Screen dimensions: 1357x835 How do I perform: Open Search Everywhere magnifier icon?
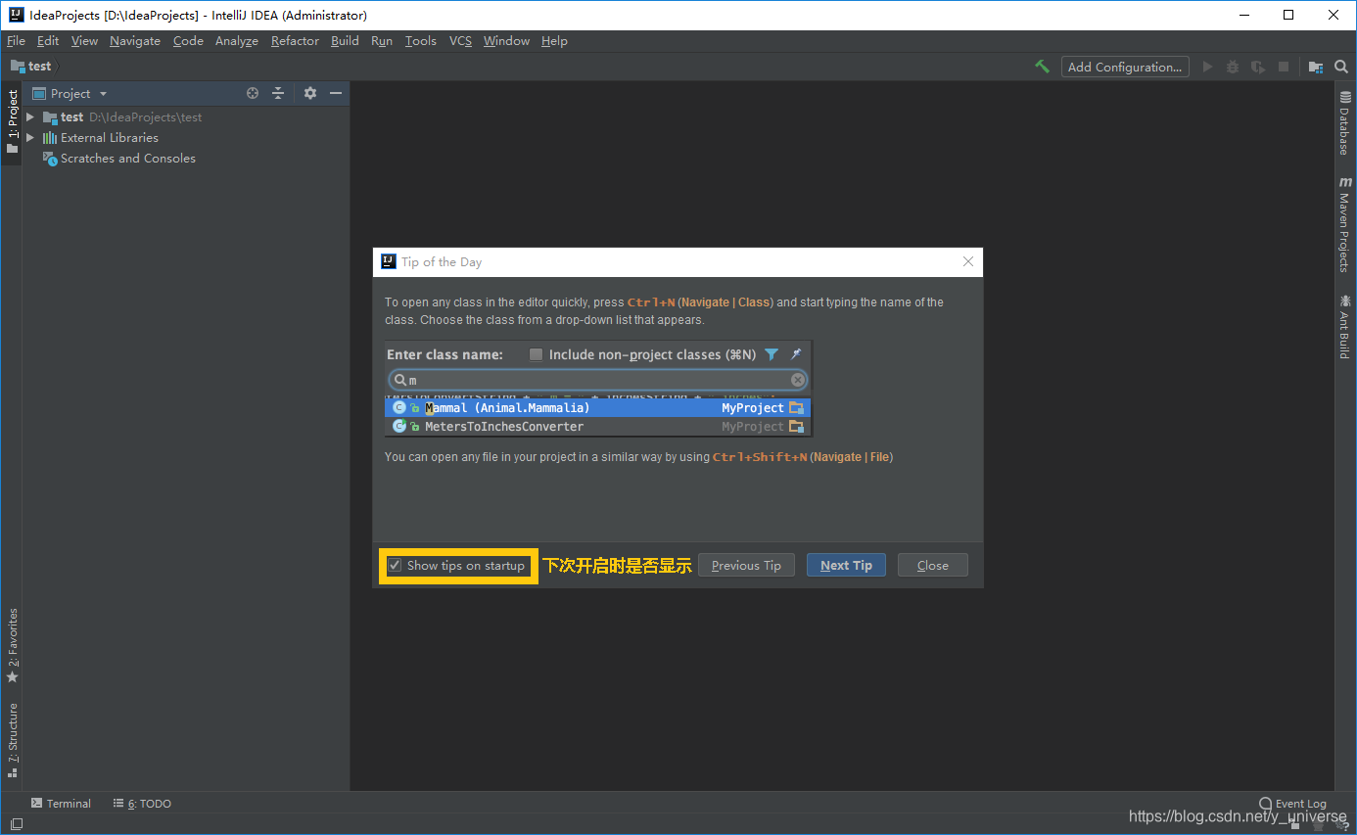pyautogui.click(x=1341, y=67)
